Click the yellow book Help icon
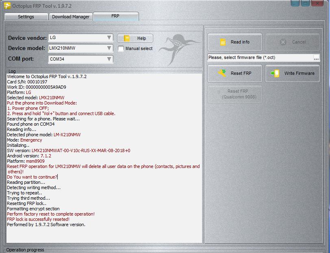This screenshot has height=253, width=330. [127, 38]
